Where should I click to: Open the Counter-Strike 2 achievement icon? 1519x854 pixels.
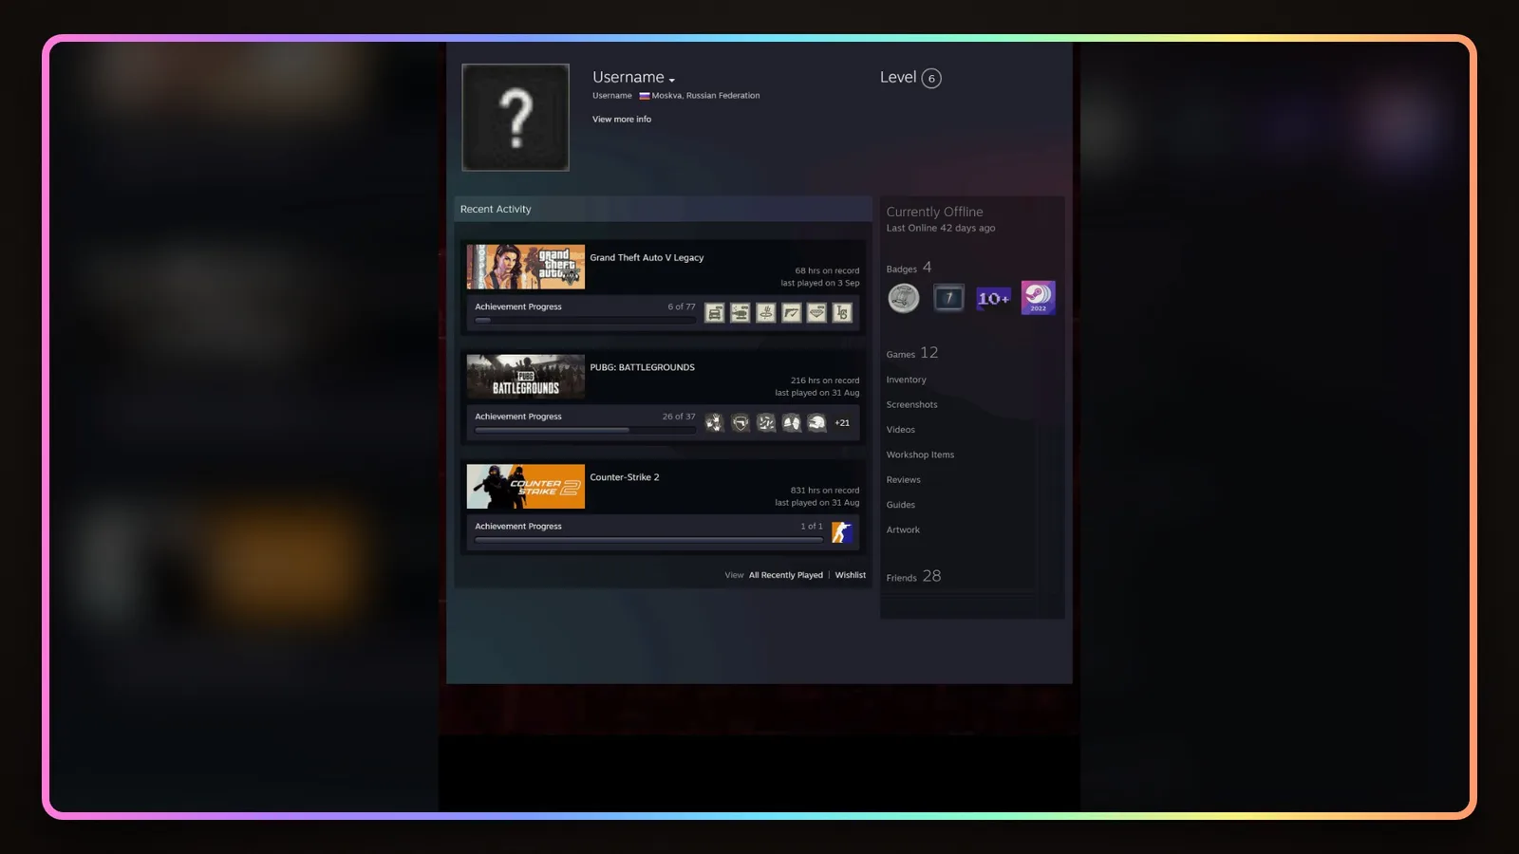[842, 532]
